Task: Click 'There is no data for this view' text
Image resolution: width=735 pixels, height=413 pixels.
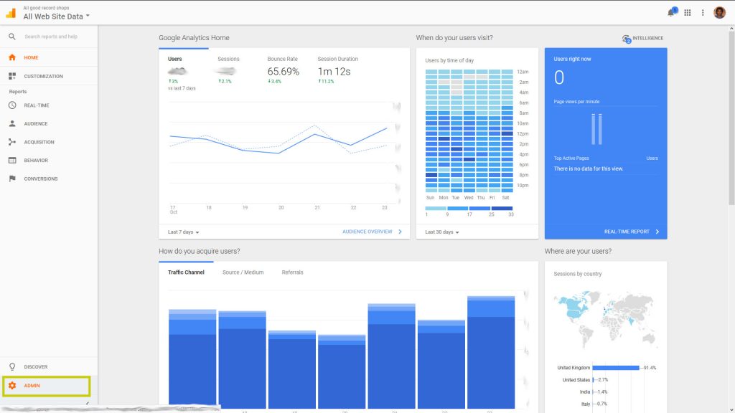Action: click(589, 168)
